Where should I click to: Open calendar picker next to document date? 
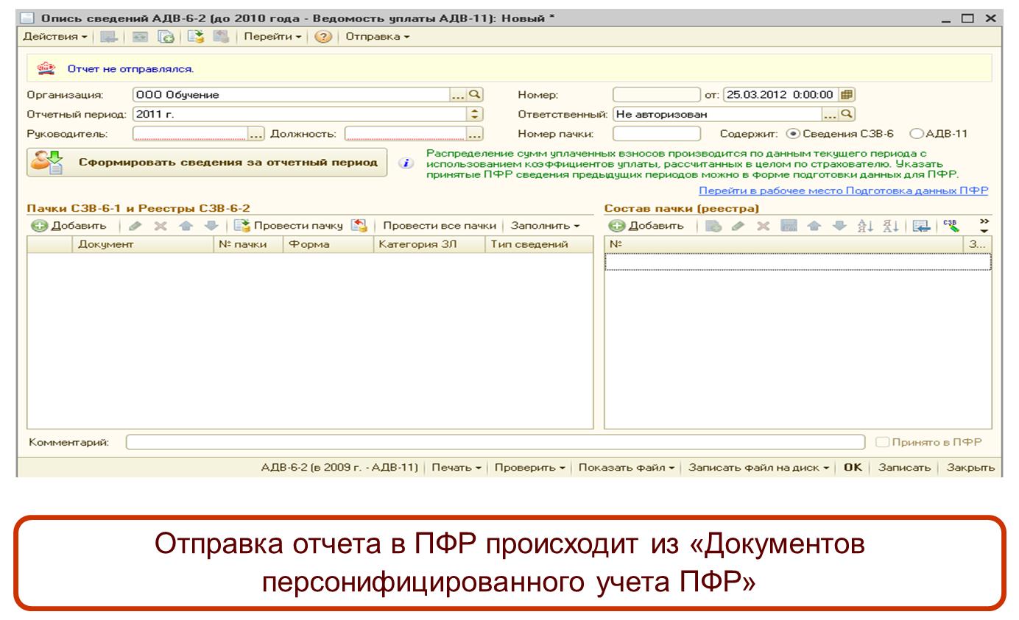point(846,95)
